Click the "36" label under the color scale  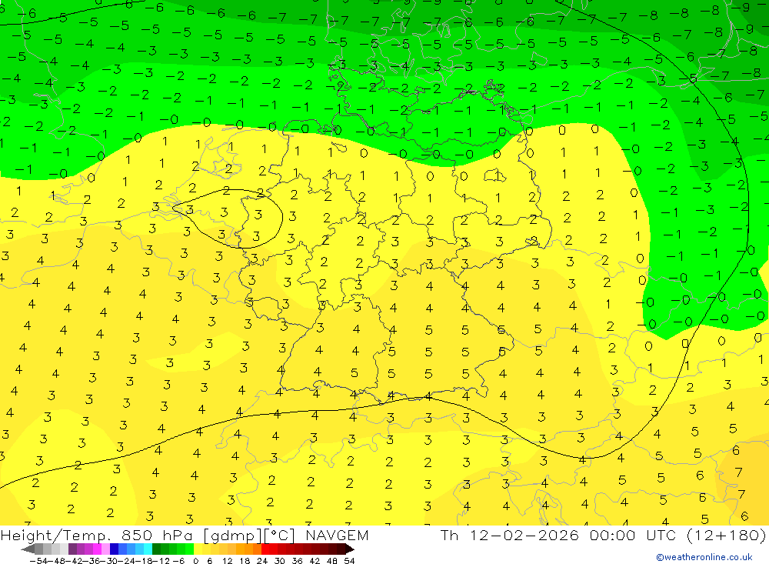click(297, 561)
